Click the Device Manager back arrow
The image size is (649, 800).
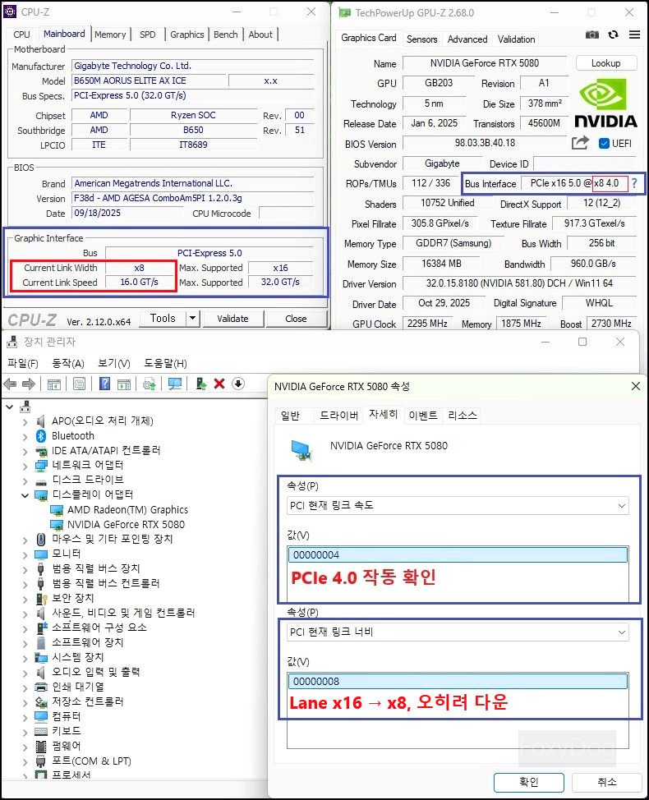point(10,384)
